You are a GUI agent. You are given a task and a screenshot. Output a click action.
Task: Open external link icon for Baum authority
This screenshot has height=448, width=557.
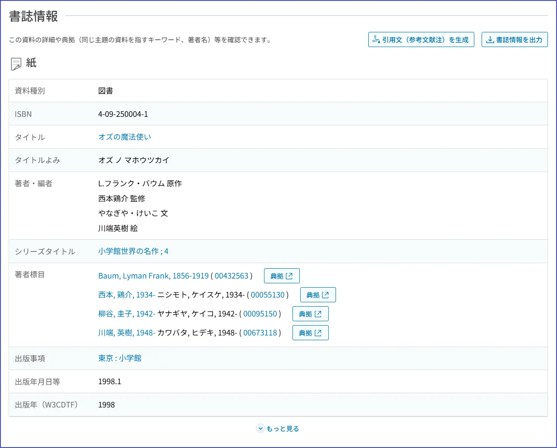pyautogui.click(x=289, y=276)
